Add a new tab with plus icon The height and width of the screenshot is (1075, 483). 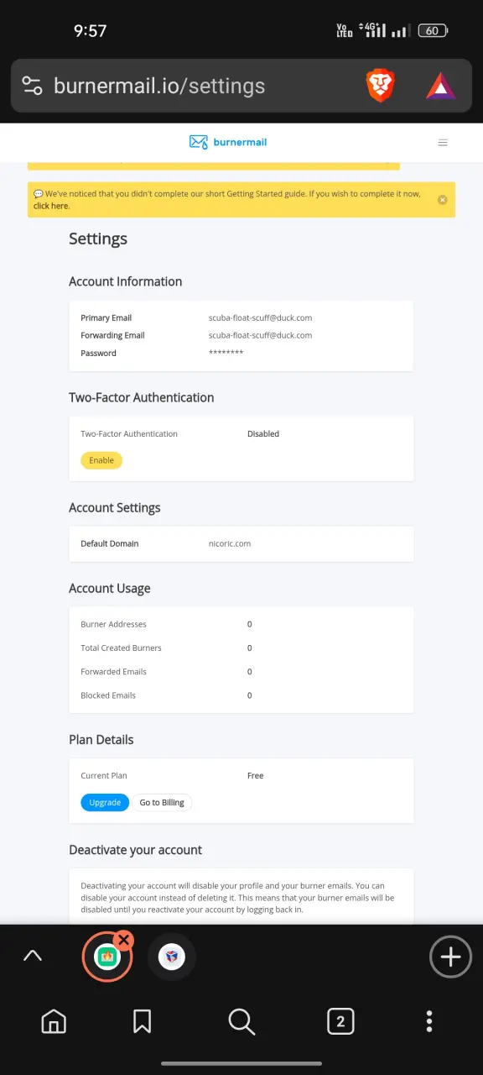[450, 957]
